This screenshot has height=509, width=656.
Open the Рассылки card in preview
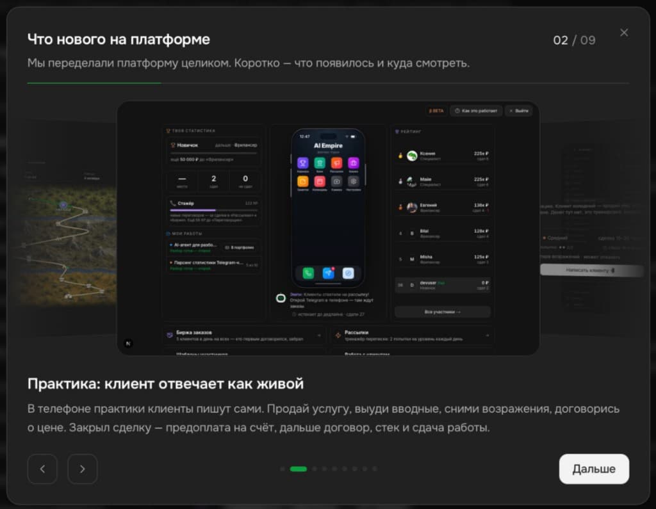[x=413, y=335]
